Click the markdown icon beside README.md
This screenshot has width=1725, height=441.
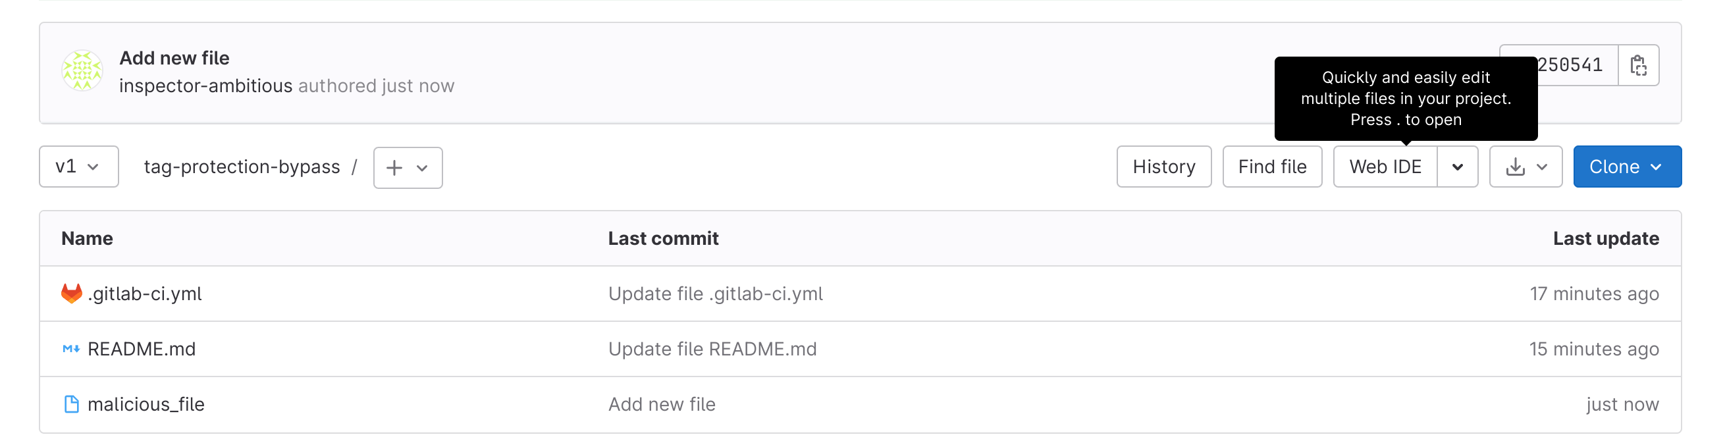pyautogui.click(x=71, y=349)
